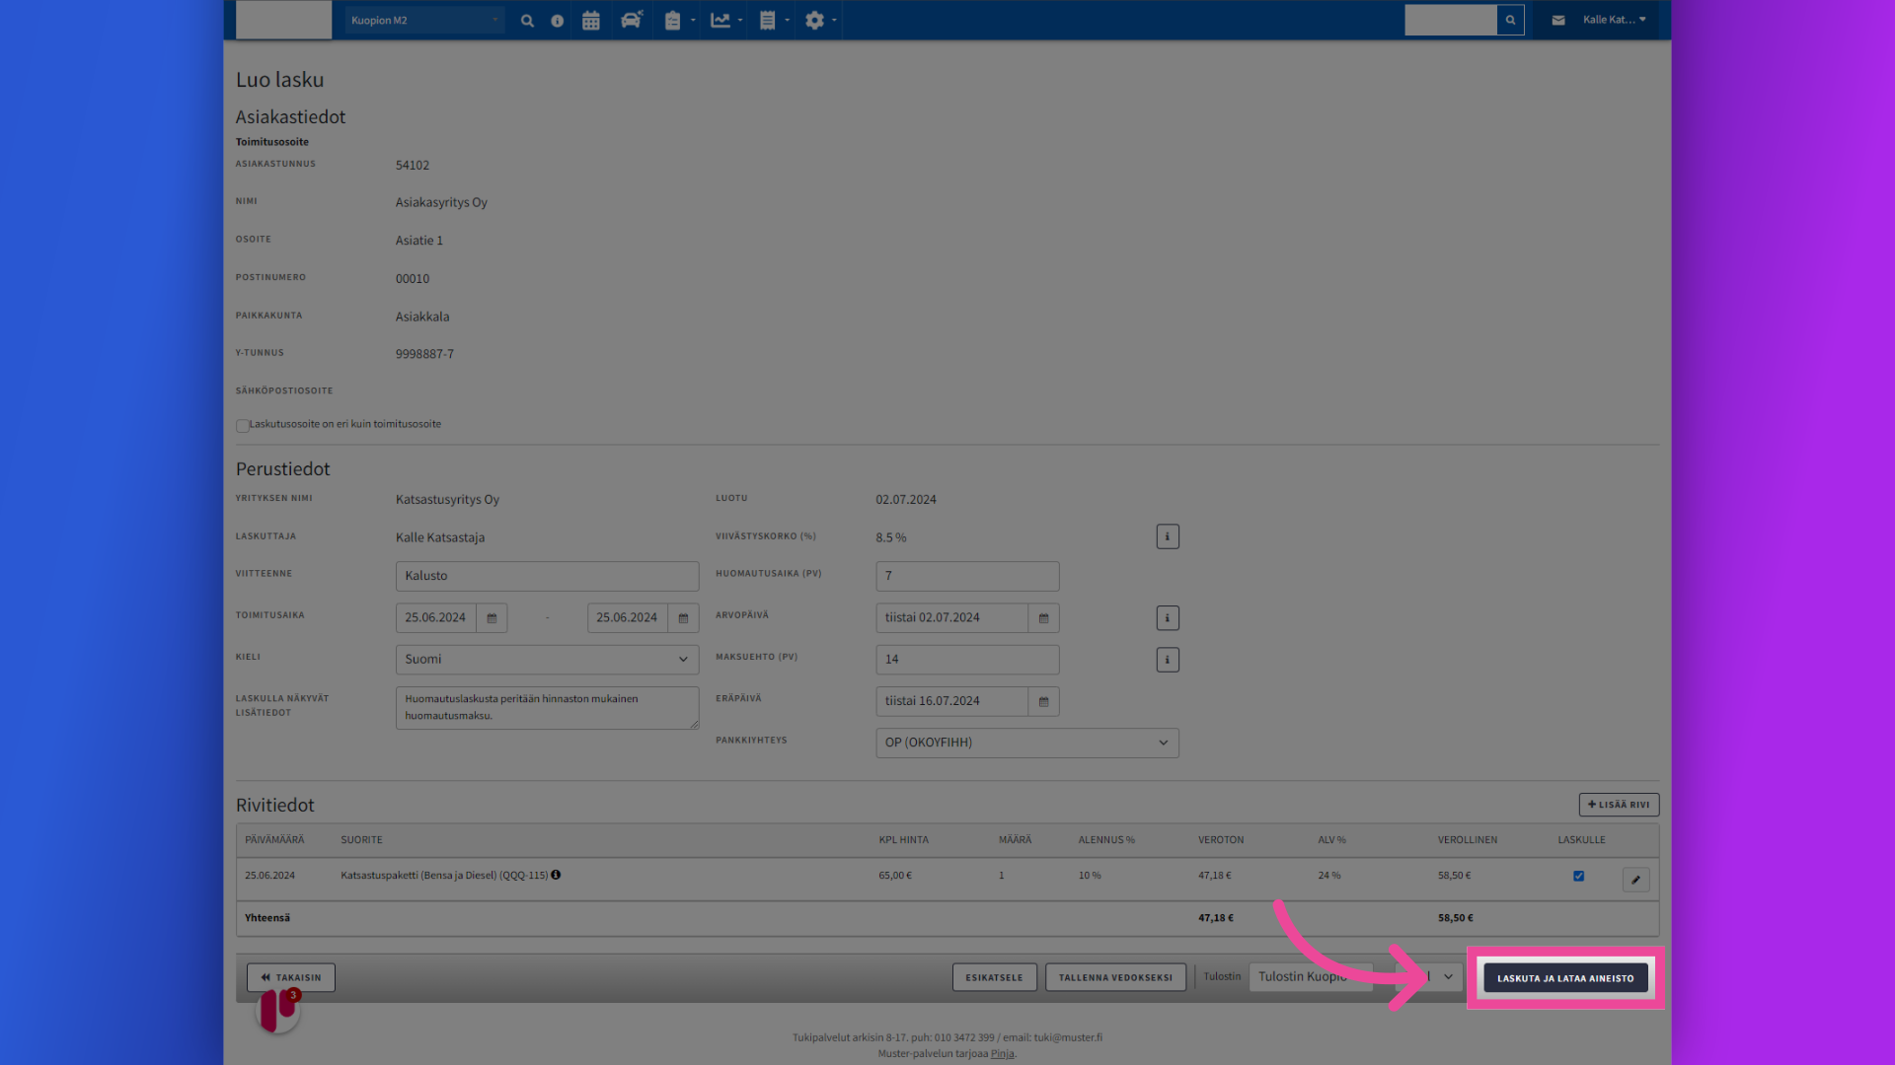The height and width of the screenshot is (1065, 1895).
Task: Click the Päivämäärä column header
Action: pos(274,840)
